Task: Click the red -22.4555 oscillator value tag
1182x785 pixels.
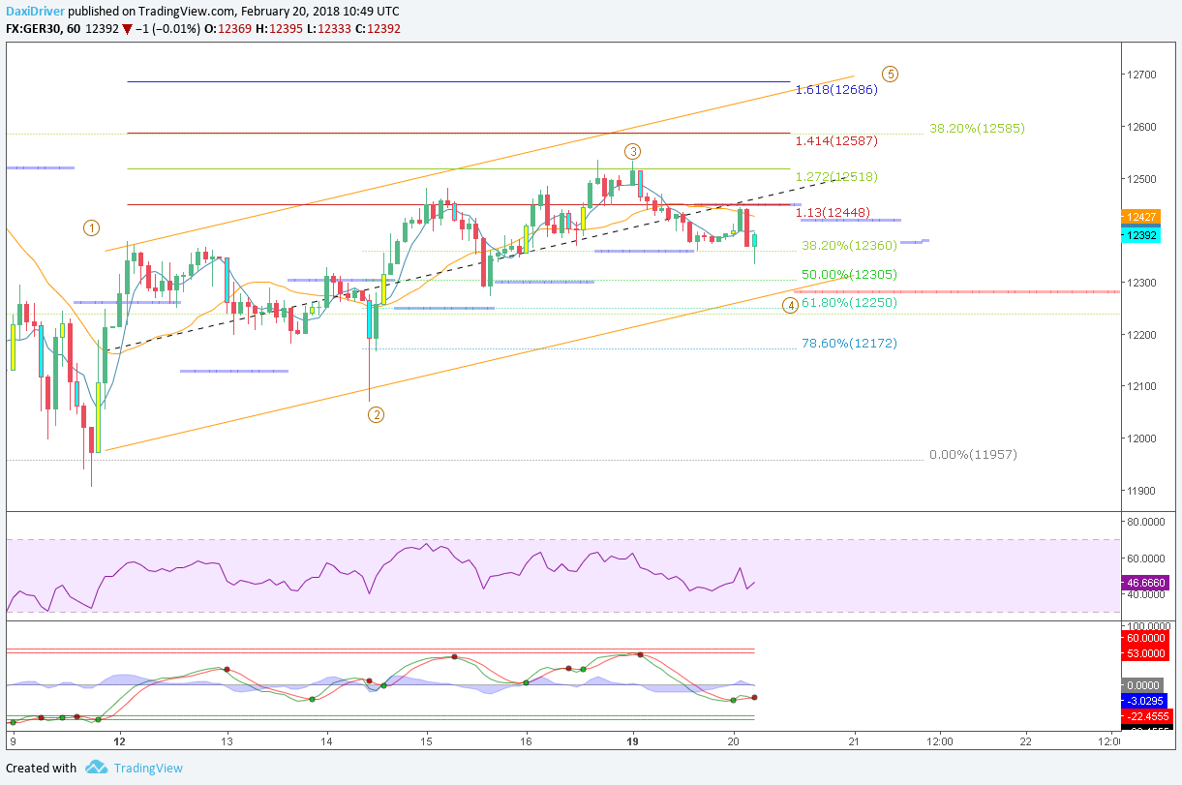Action: click(1144, 716)
